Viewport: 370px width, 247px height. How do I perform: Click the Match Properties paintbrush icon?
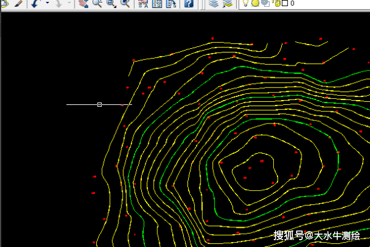pos(18,4)
